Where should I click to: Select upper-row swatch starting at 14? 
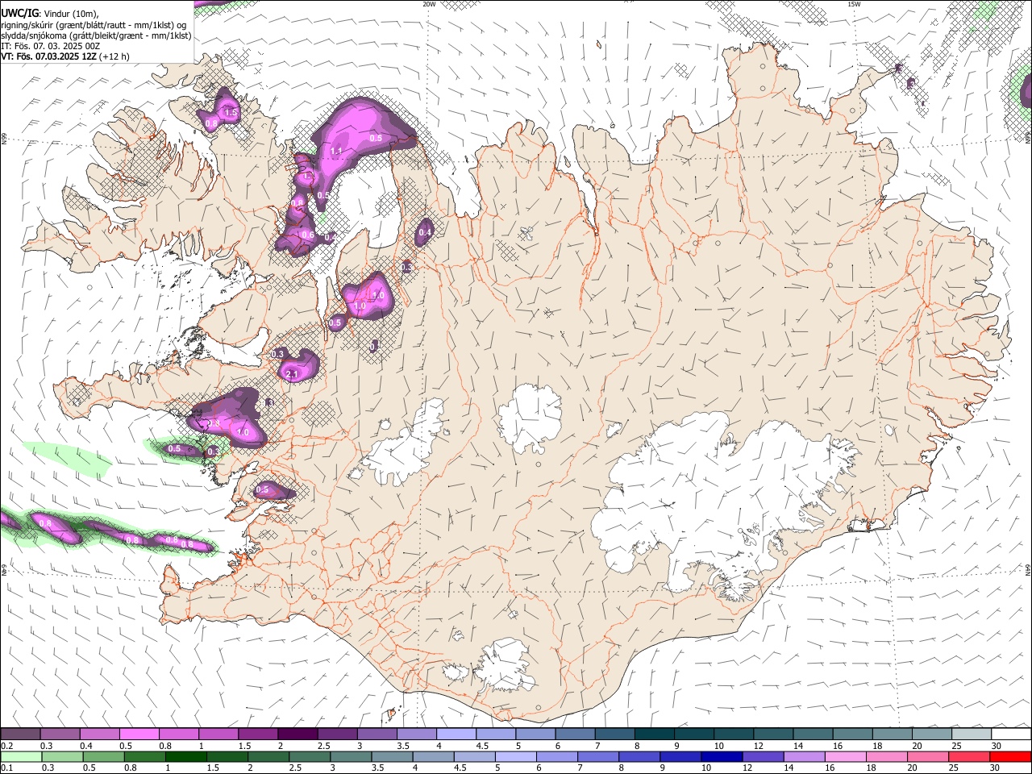point(813,734)
